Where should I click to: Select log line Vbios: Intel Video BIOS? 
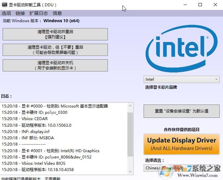click(x=33, y=163)
